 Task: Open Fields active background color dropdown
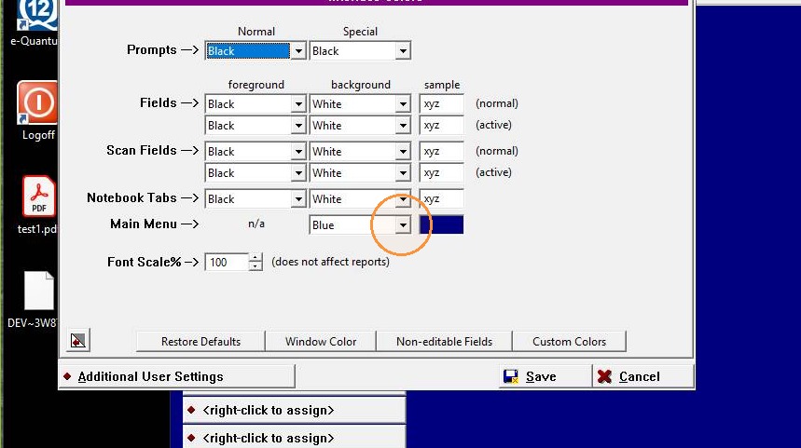coord(403,126)
